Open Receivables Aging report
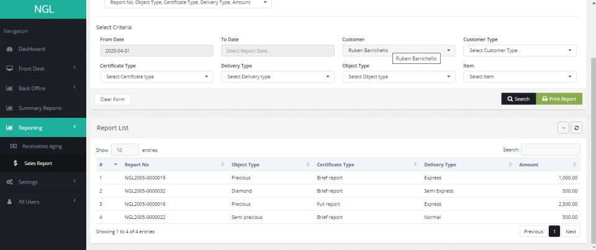Viewport: 596px width, 250px height. (x=43, y=146)
